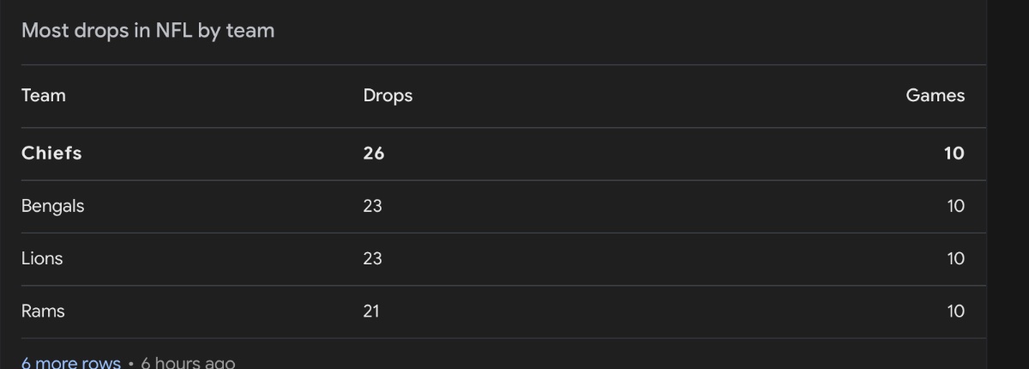1029x369 pixels.
Task: Click the darker strip right of the table
Action: pyautogui.click(x=1008, y=184)
